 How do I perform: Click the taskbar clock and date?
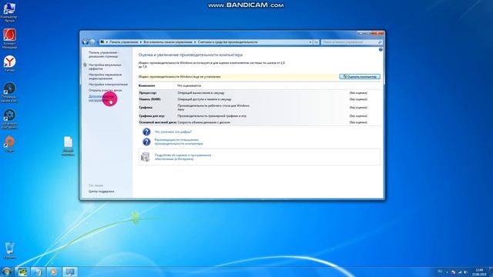click(479, 272)
